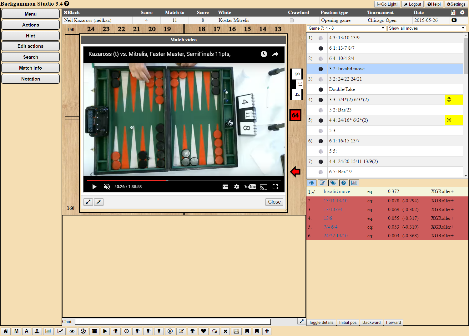Open the video settings gear menu
469x336 pixels.
click(237, 187)
